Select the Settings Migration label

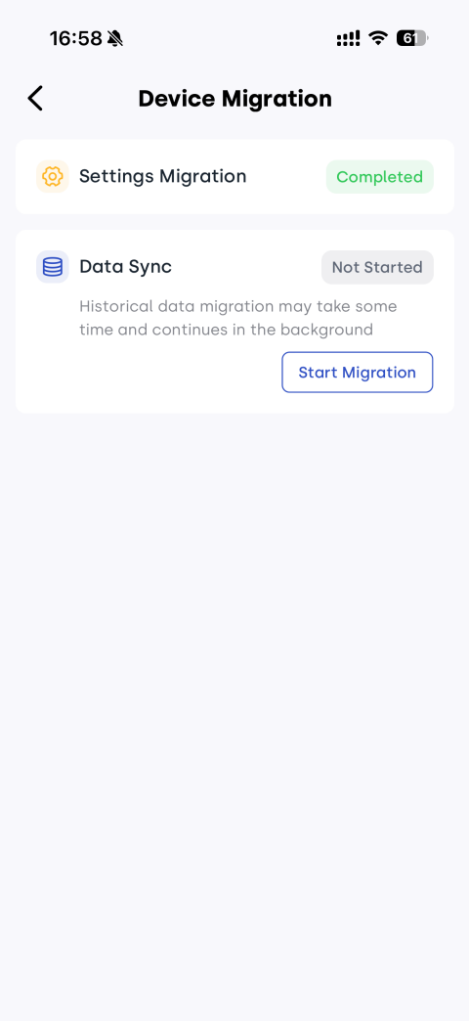[x=162, y=176]
